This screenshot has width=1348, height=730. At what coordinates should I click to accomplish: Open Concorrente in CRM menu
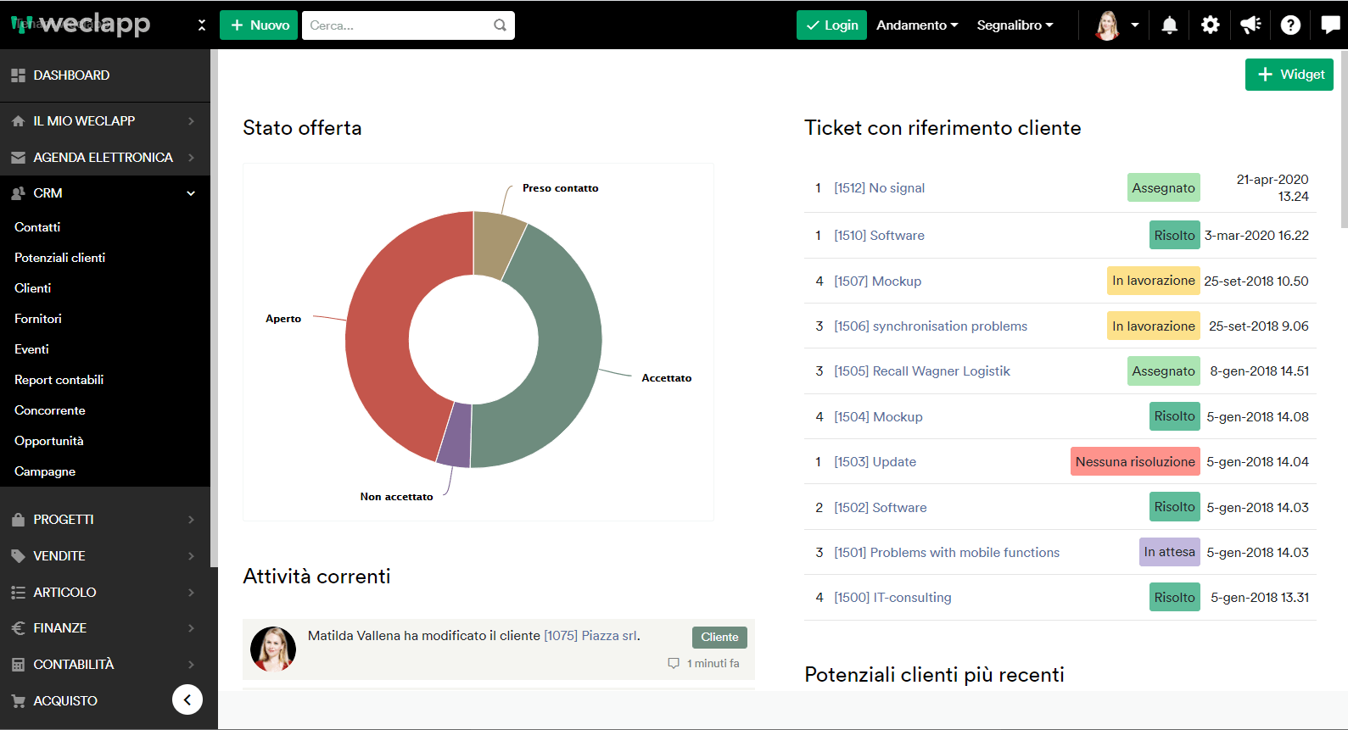click(x=49, y=410)
